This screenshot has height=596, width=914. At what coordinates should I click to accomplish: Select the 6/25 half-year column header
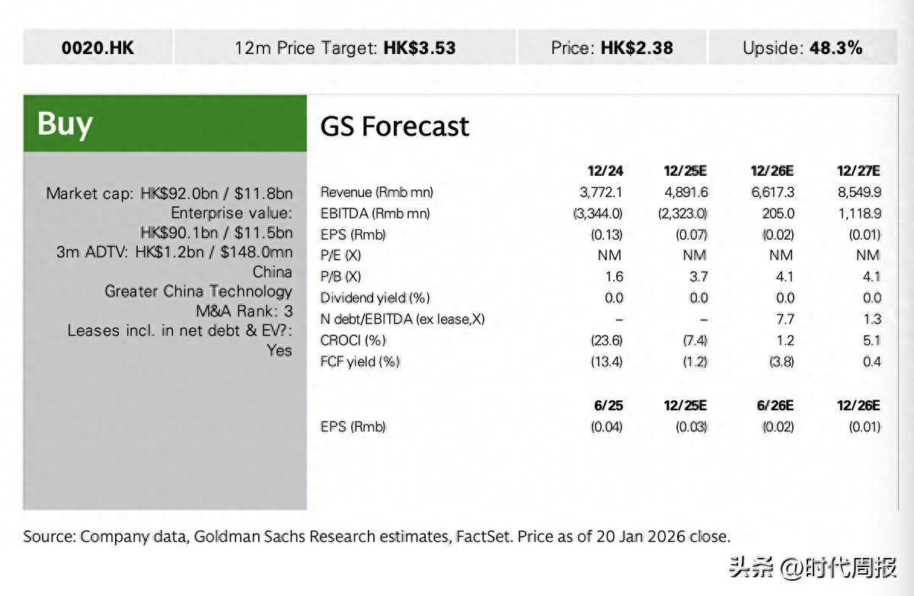pos(608,406)
